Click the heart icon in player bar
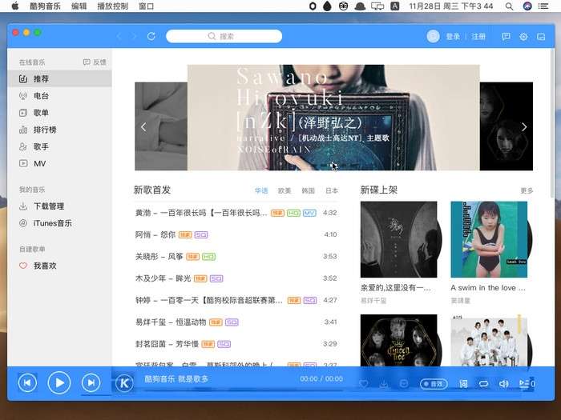The height and width of the screenshot is (420, 561). 364,384
